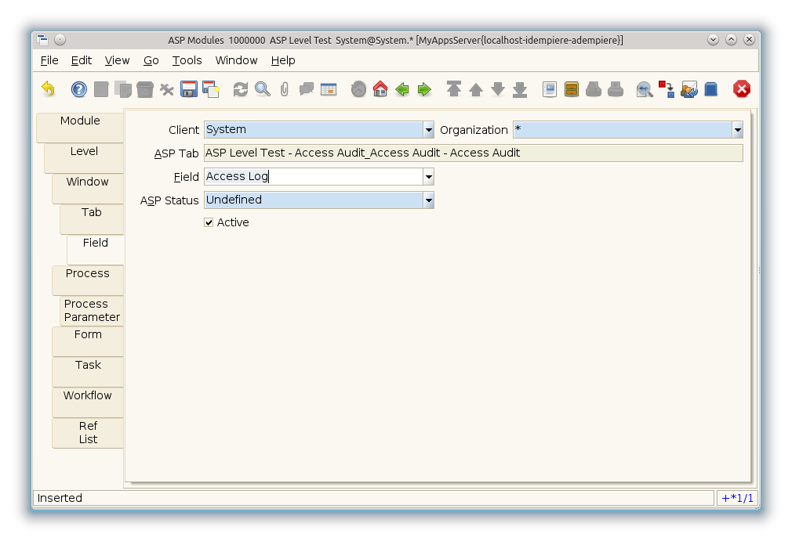Click the Attachment paperclip icon
The width and height of the screenshot is (792, 541).
[x=285, y=89]
